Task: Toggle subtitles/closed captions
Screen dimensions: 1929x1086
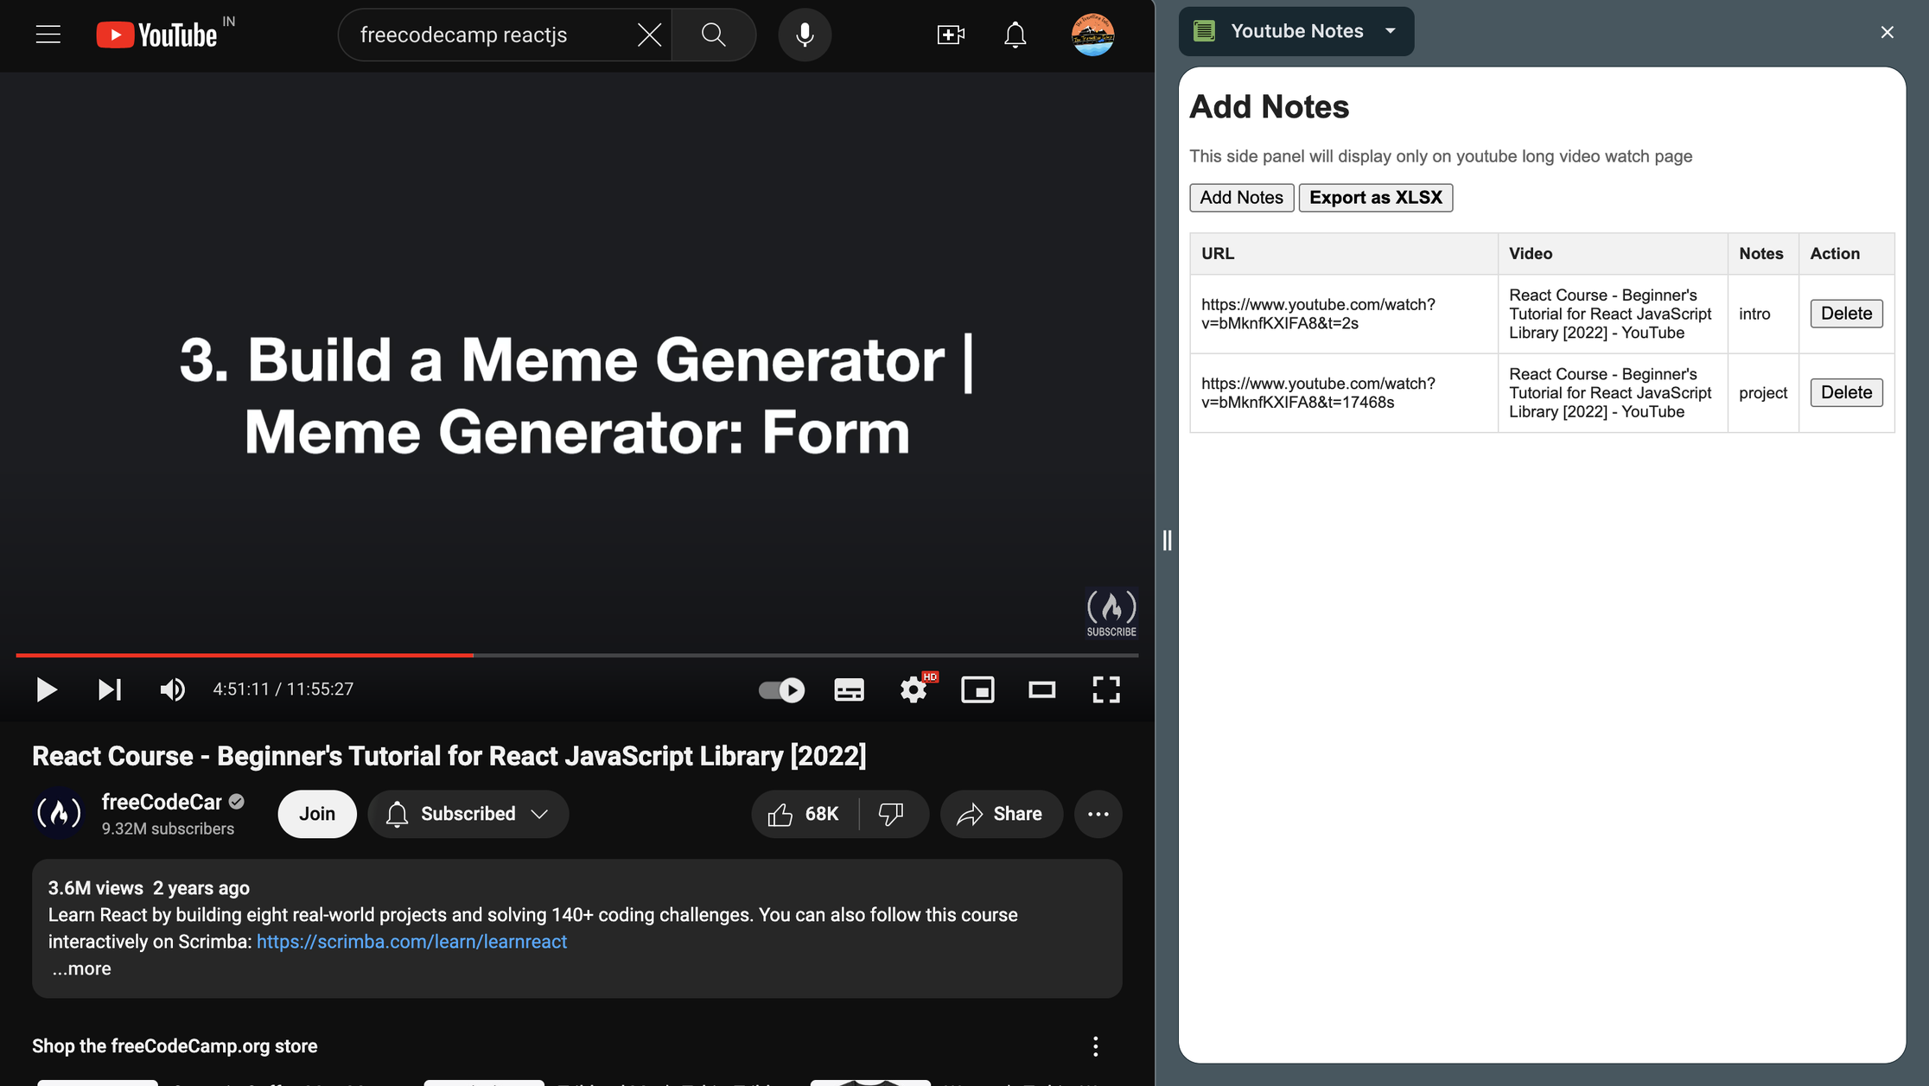Action: (x=849, y=689)
